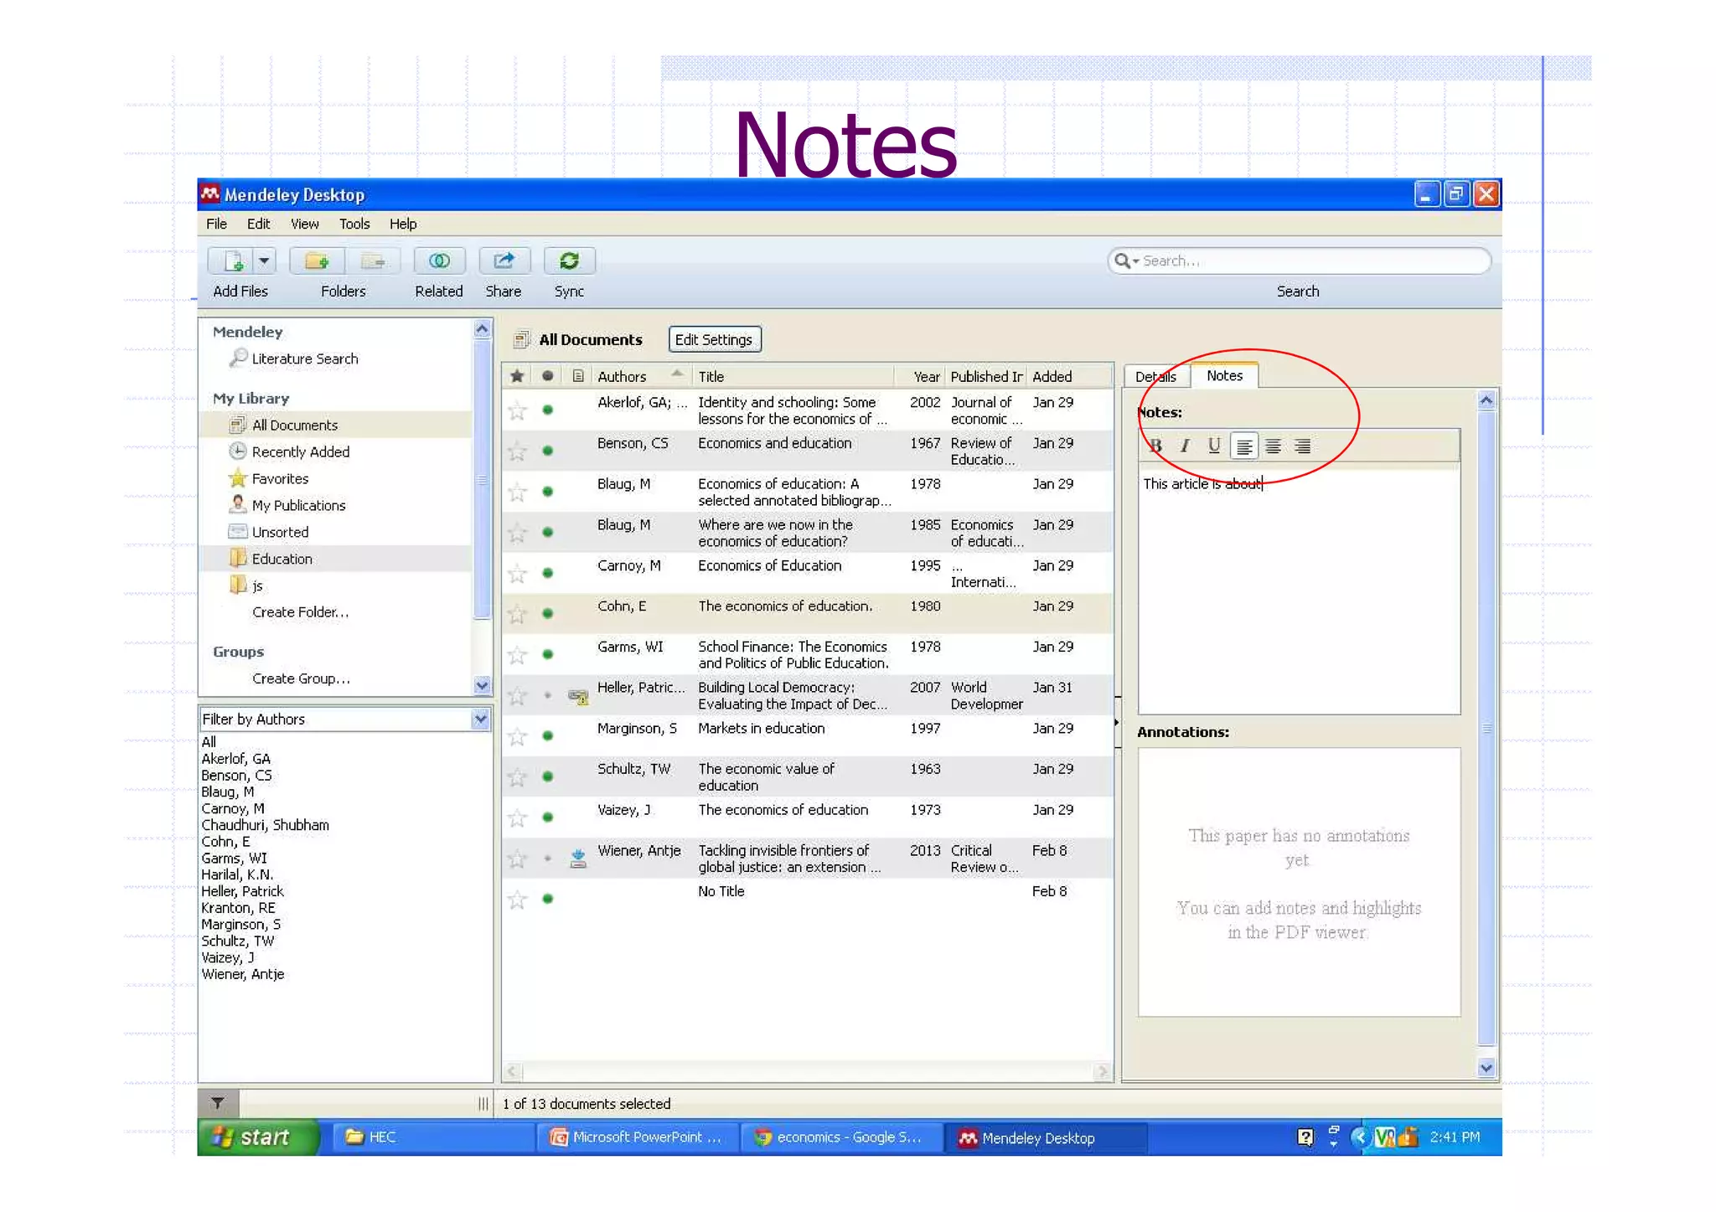Mark Benson, CS document as favorite
This screenshot has width=1716, height=1212.
(x=518, y=451)
